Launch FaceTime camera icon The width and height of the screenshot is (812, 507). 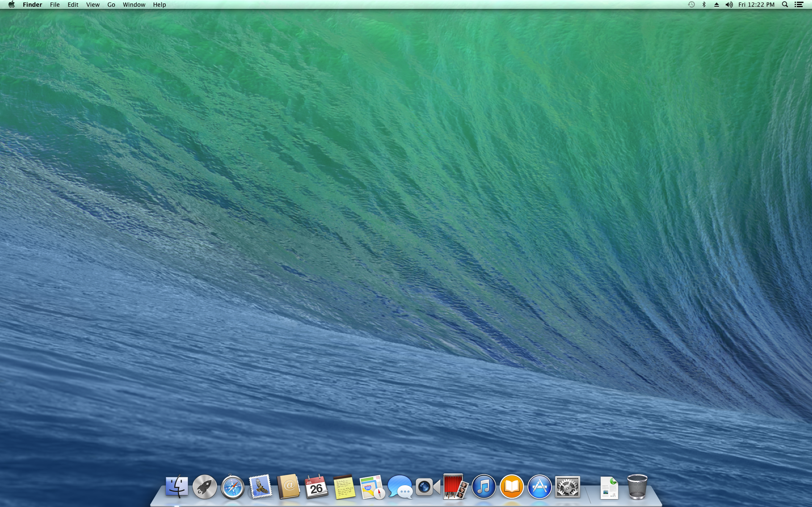coord(428,487)
